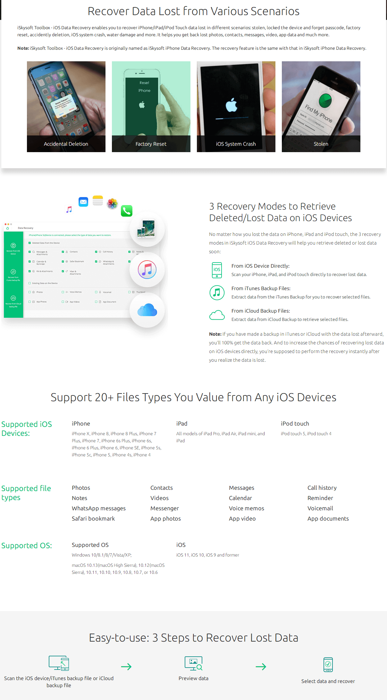Click 'Support 20+ Files Types' heading

click(193, 397)
